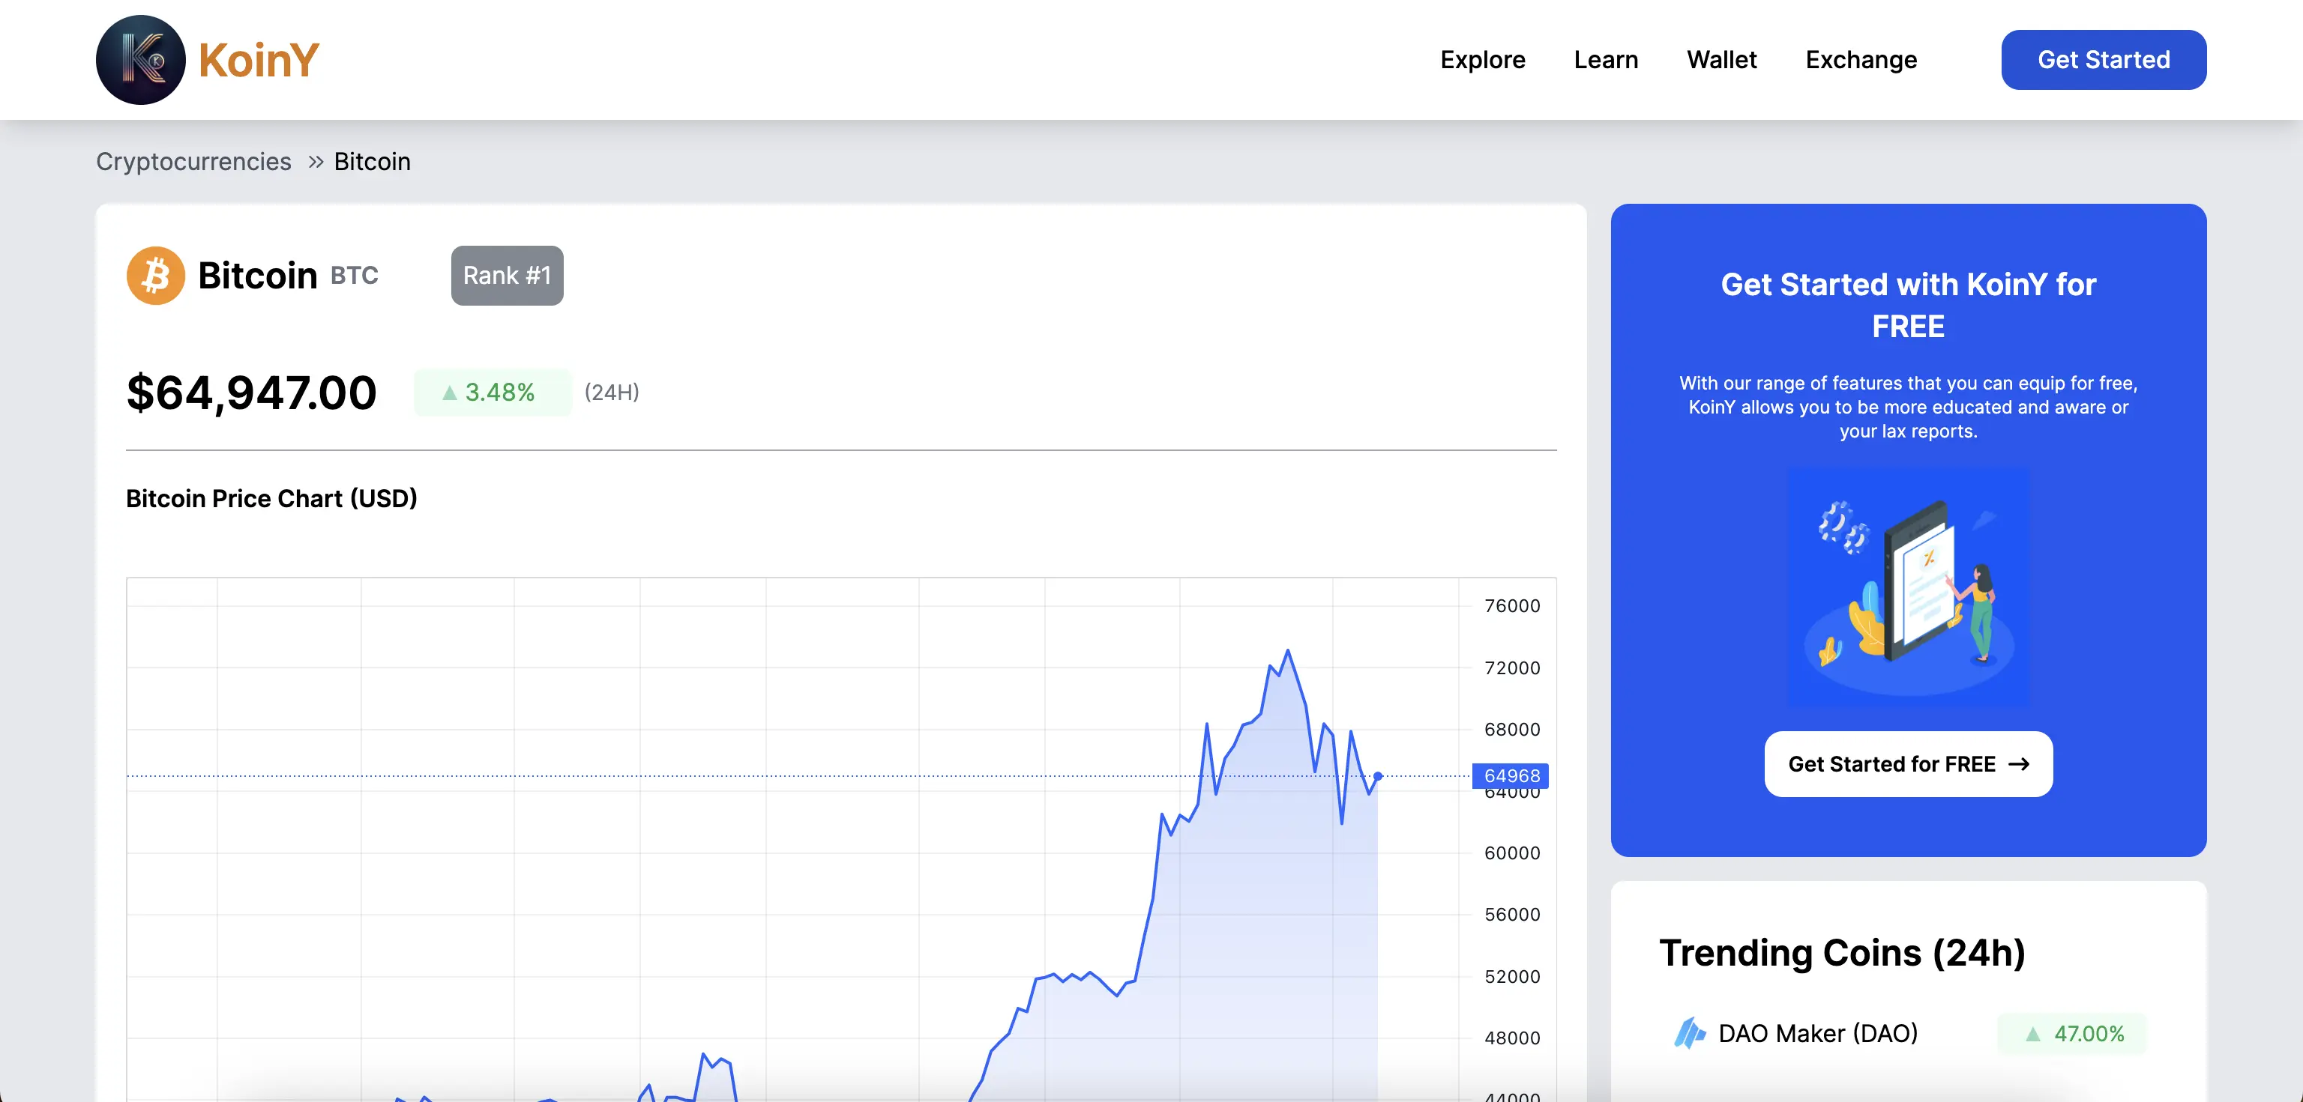2303x1102 pixels.
Task: Click the BTC ticker symbol text
Action: (x=354, y=276)
